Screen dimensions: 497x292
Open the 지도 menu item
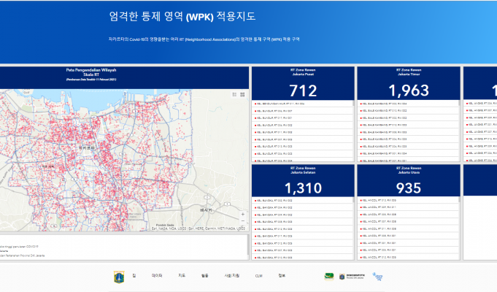pyautogui.click(x=182, y=276)
